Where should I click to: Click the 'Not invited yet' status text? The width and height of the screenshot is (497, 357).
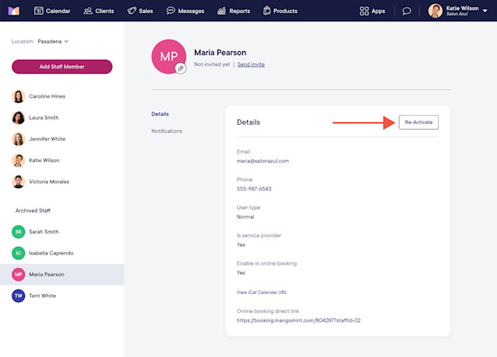[x=212, y=64]
